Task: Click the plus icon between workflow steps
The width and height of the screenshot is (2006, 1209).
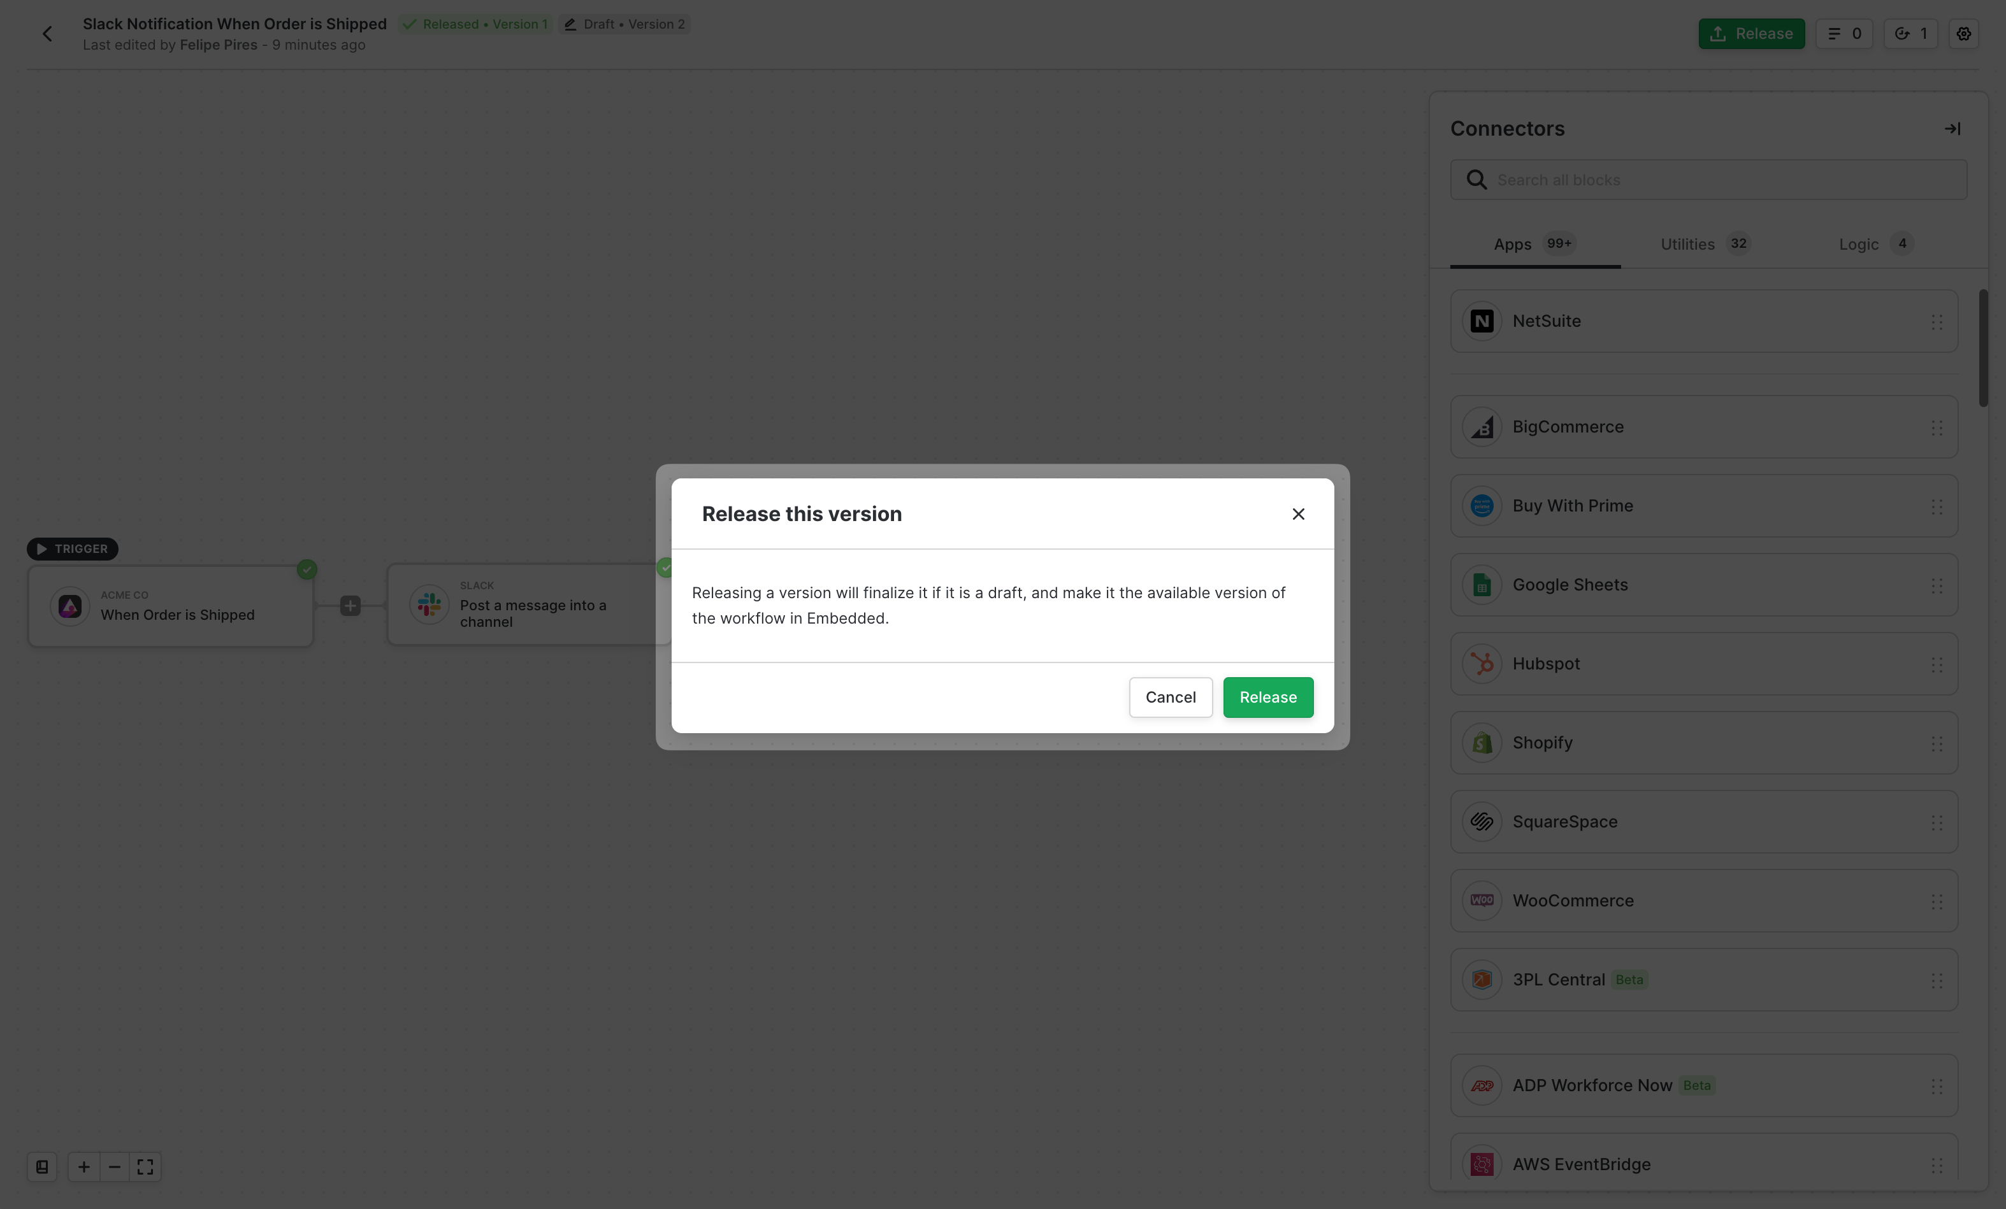Action: (x=350, y=605)
